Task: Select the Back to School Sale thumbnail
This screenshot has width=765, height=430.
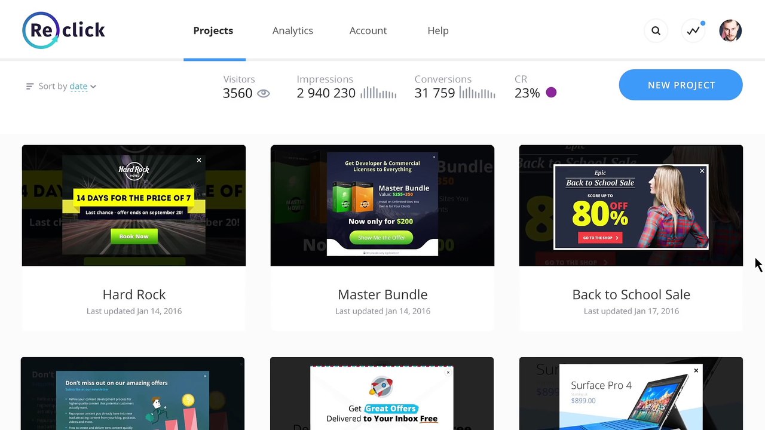Action: pyautogui.click(x=631, y=205)
